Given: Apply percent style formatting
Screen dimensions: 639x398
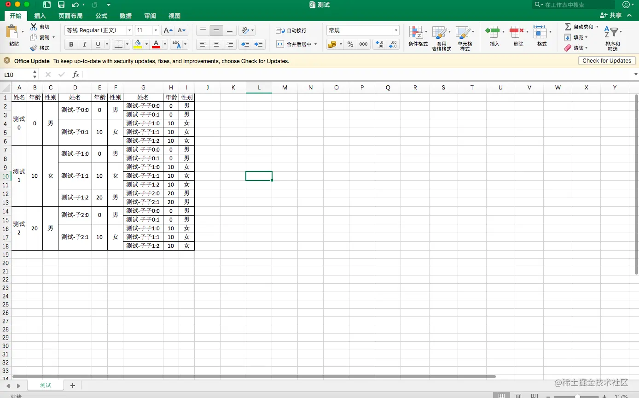Looking at the screenshot, I should 350,44.
